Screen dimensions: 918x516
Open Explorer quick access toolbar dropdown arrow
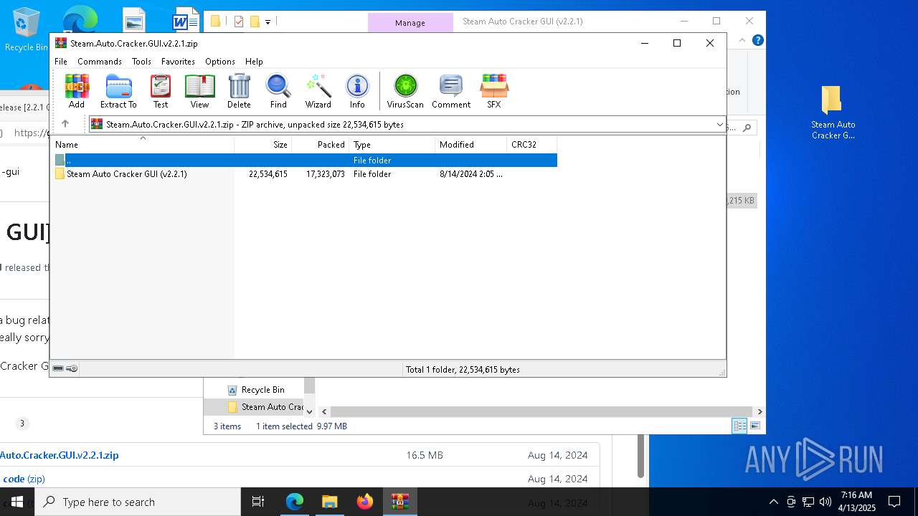[x=268, y=21]
